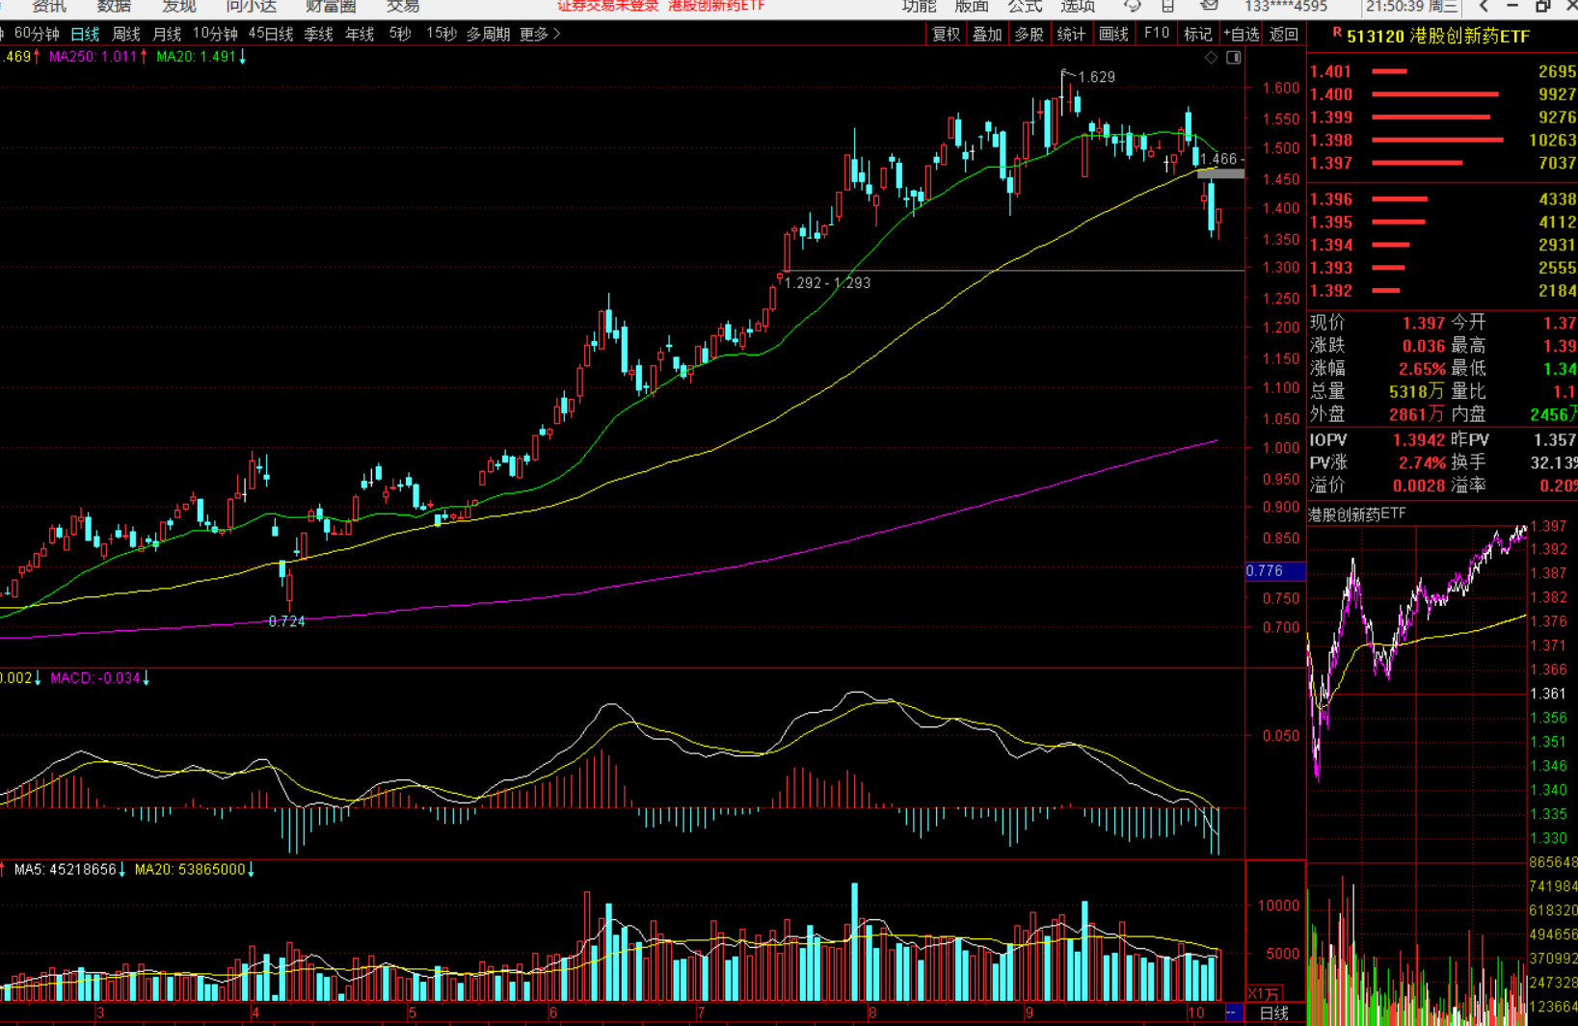Open the 日线 period selector at bottom
1578x1026 pixels.
point(1274,1013)
